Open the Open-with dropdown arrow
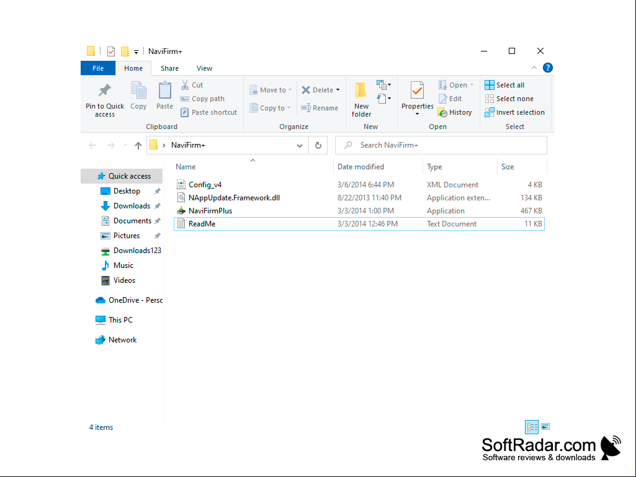The width and height of the screenshot is (636, 477). click(x=472, y=85)
